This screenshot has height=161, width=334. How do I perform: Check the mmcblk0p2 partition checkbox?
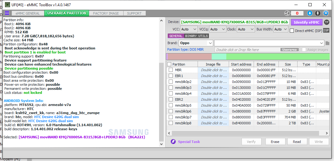coord(171,82)
